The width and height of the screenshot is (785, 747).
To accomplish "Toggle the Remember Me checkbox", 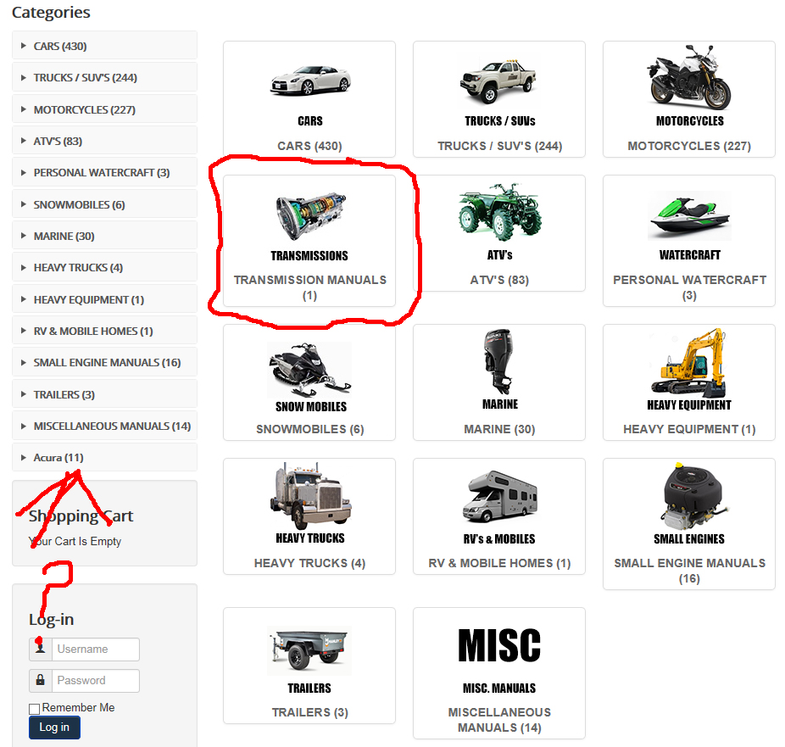I will [x=34, y=709].
